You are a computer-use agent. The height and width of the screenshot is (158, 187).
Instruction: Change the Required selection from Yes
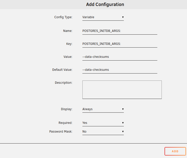tap(103, 123)
